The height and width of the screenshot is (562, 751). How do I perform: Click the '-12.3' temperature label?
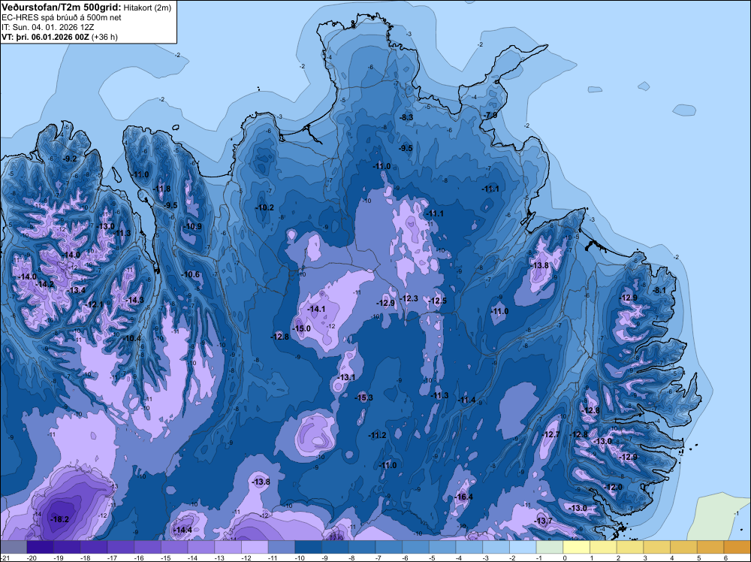(409, 298)
